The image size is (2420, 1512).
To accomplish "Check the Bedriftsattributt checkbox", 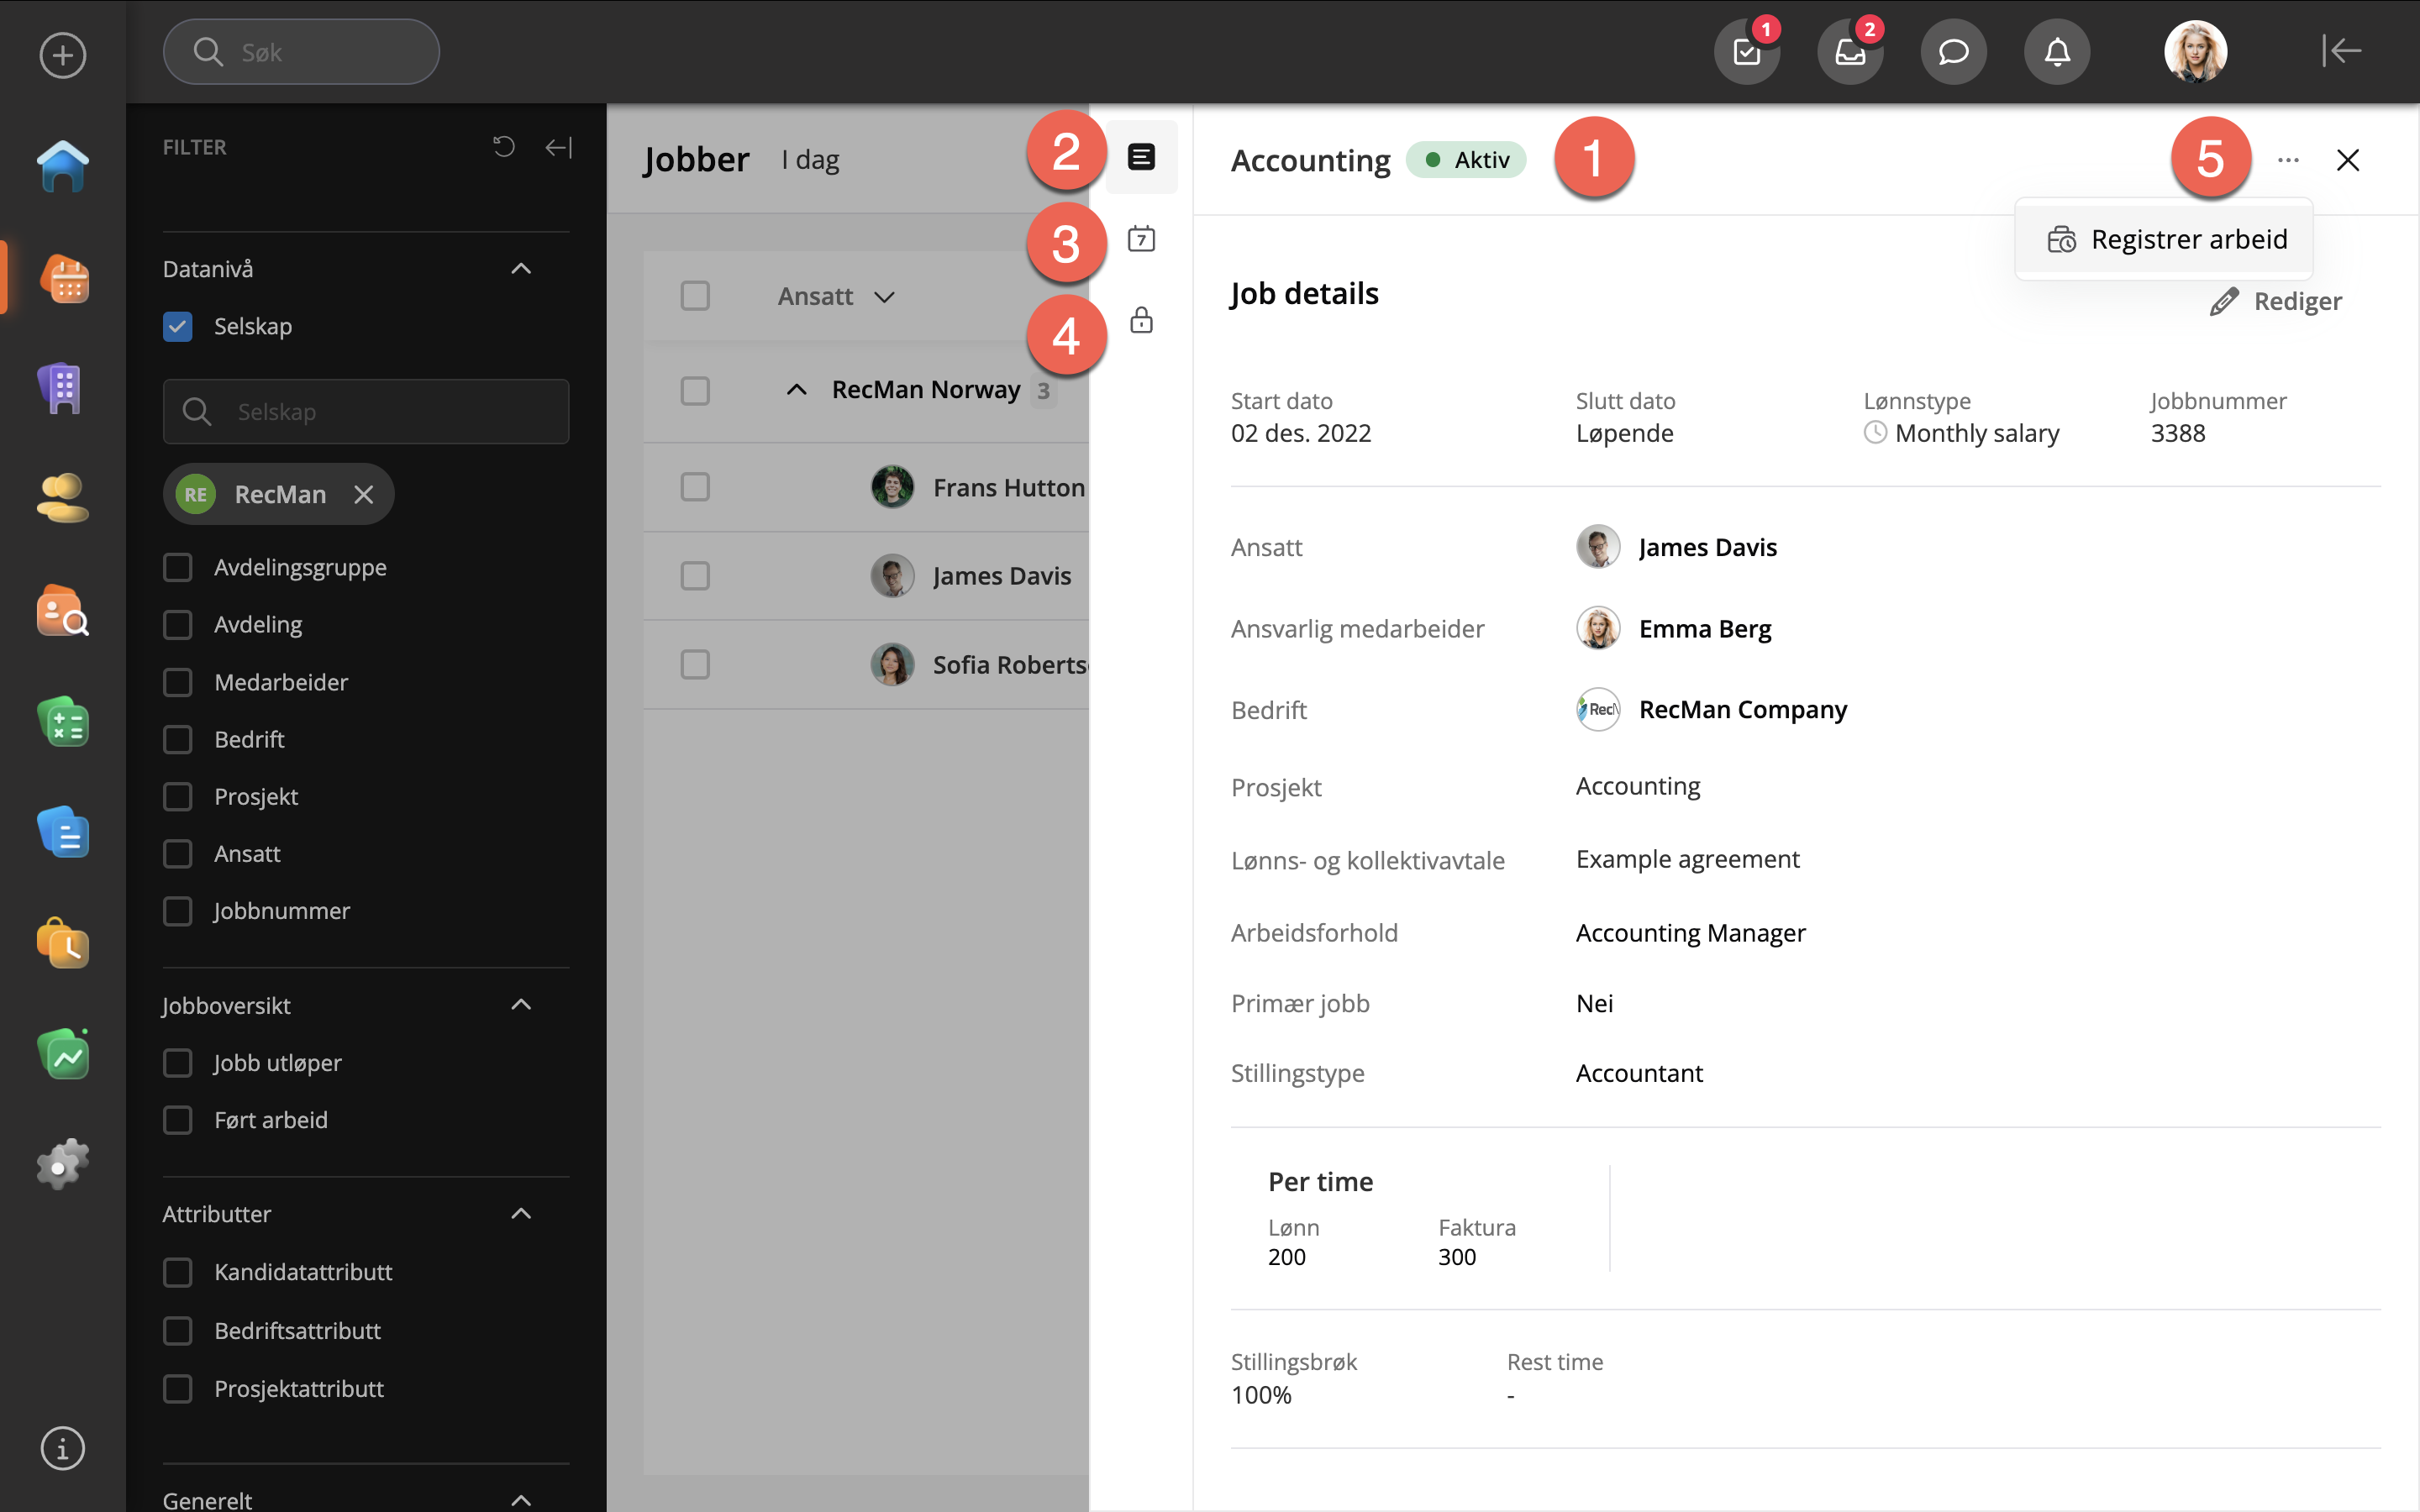I will tap(178, 1331).
